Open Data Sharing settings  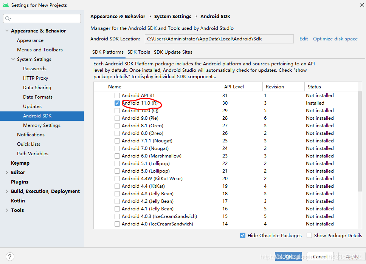[37, 88]
